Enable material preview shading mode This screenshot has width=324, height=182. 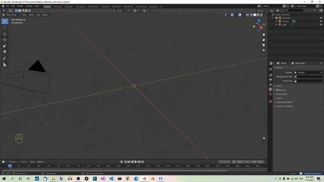(x=258, y=15)
